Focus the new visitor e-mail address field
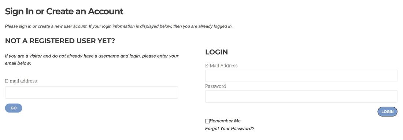Image resolution: width=403 pixels, height=140 pixels. click(92, 92)
